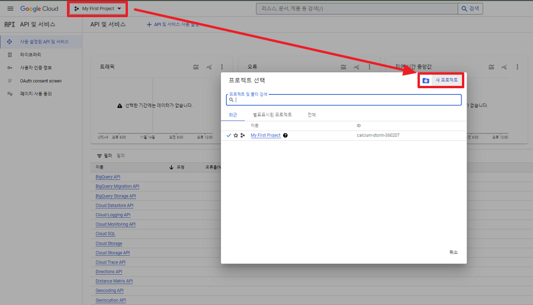This screenshot has width=533, height=305.
Task: Click API 및 서비스 사용 설정 plus button
Action: (173, 24)
